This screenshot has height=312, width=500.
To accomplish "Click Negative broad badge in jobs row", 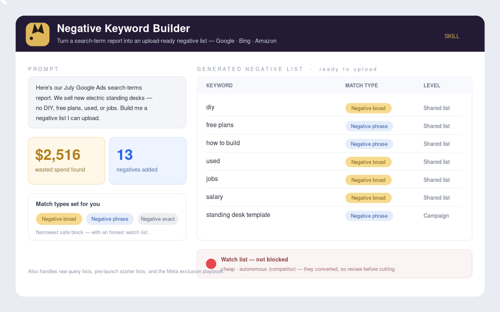I will pyautogui.click(x=368, y=180).
